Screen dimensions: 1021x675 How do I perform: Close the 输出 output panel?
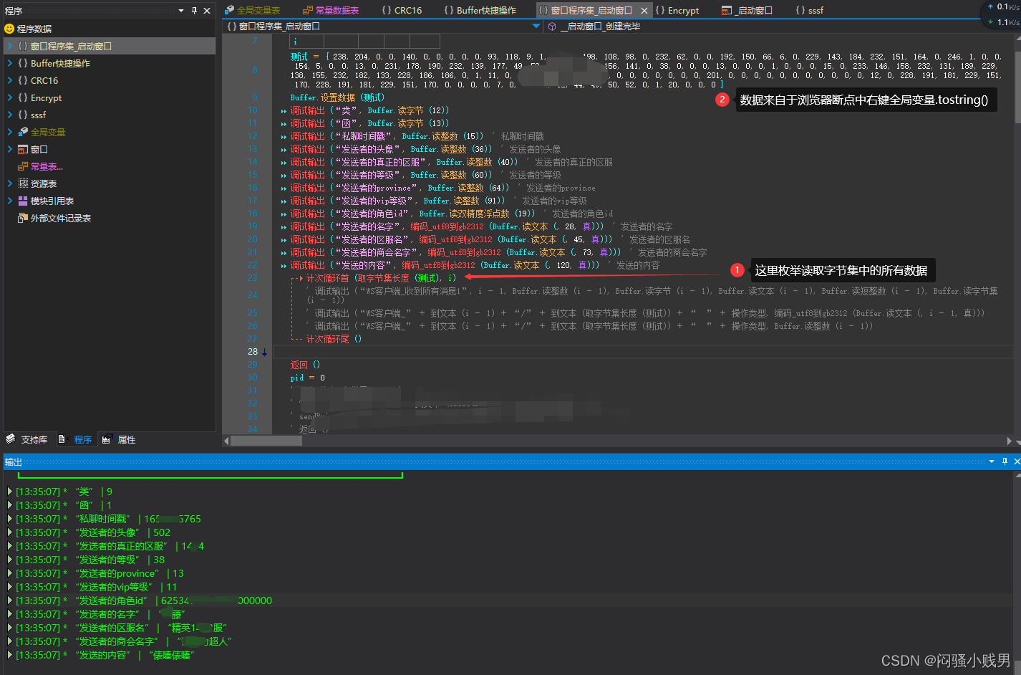click(1017, 461)
